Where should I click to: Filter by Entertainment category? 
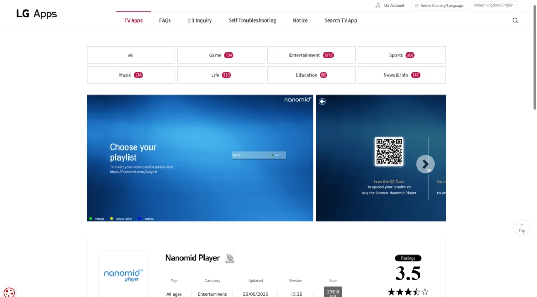tap(312, 55)
